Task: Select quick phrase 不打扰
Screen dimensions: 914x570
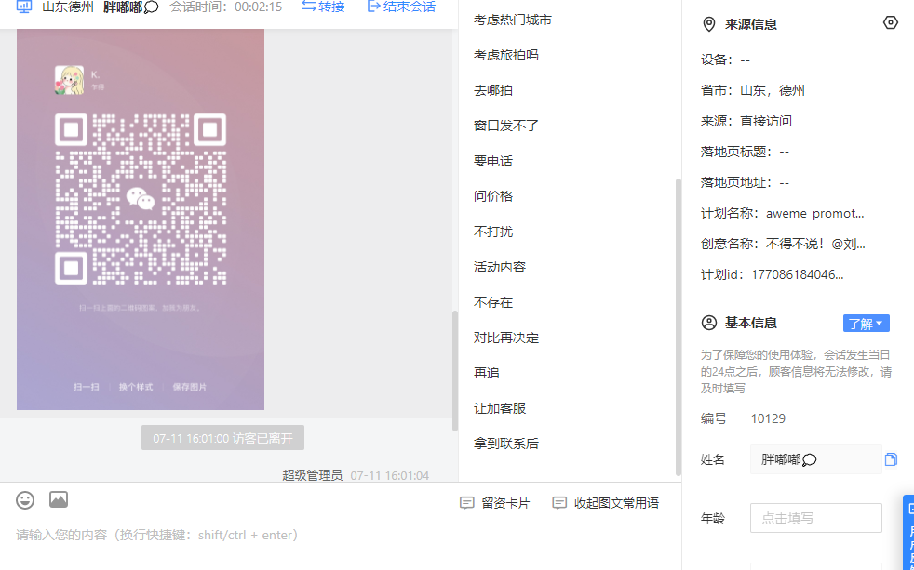Action: click(x=493, y=232)
